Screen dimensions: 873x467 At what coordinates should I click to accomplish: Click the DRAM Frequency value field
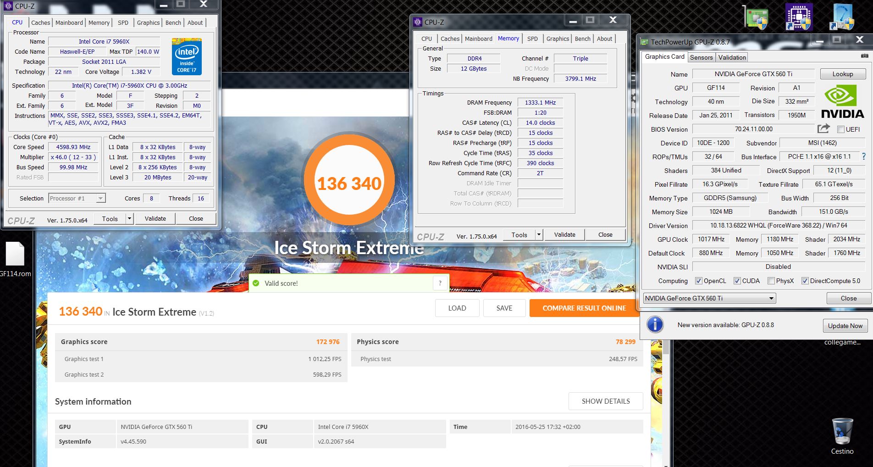[541, 103]
